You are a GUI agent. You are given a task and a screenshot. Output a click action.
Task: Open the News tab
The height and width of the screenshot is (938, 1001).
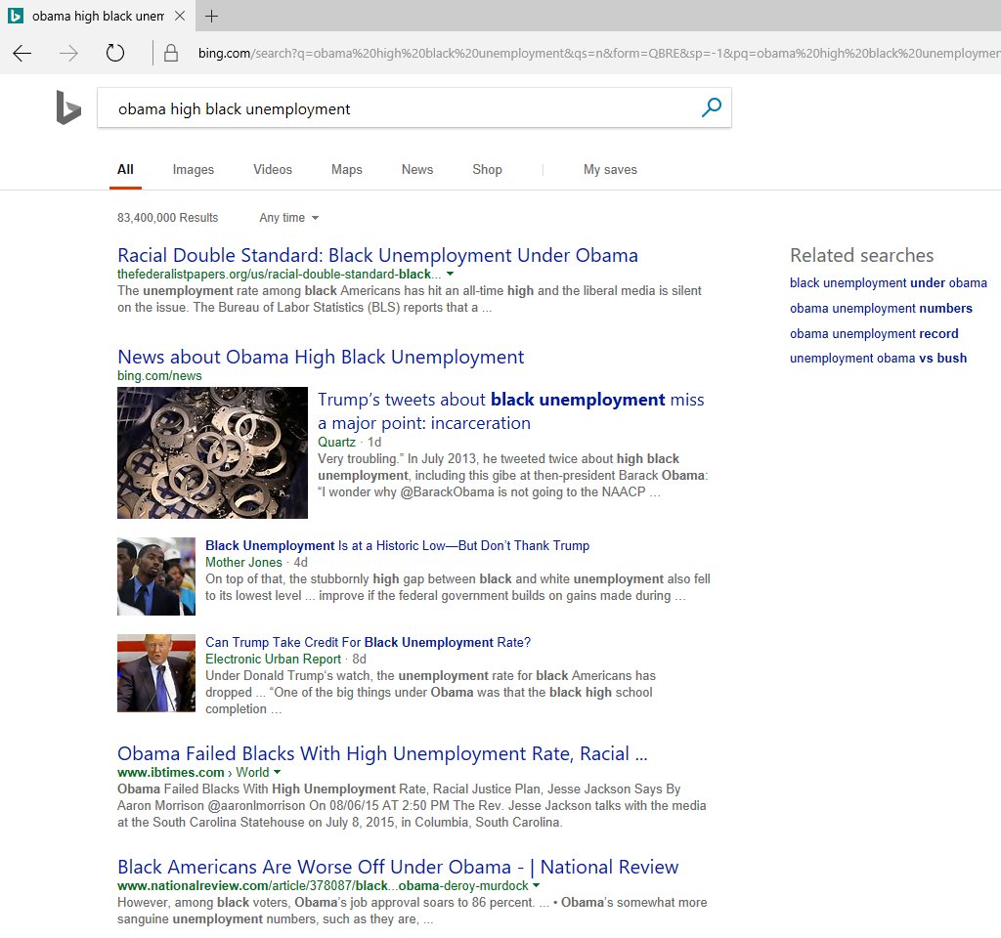tap(417, 170)
